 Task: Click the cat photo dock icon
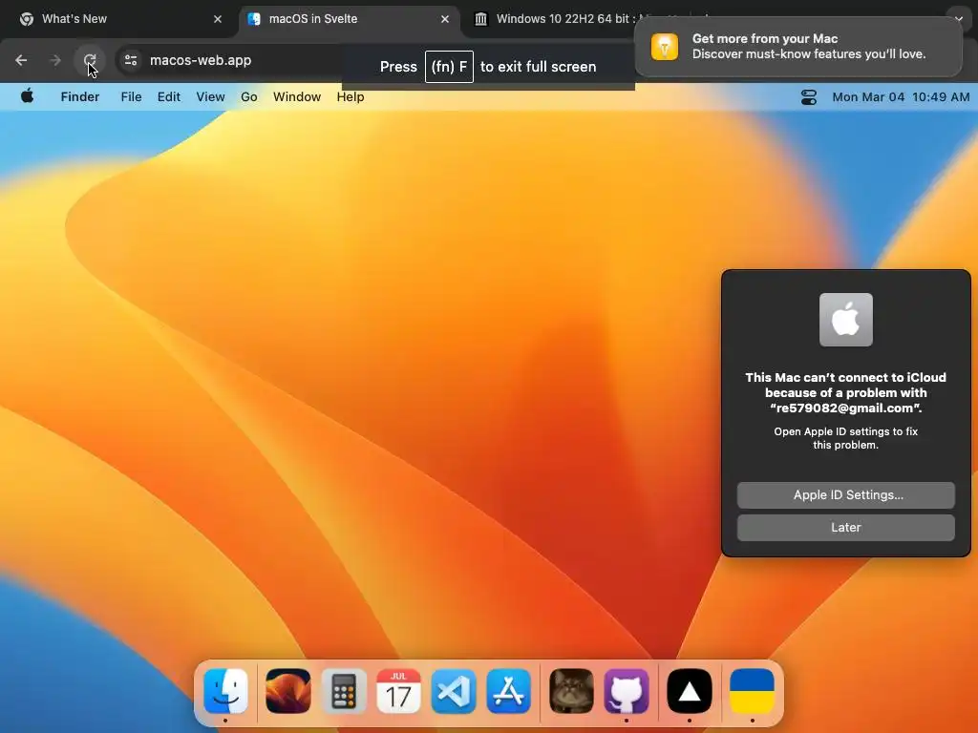571,691
